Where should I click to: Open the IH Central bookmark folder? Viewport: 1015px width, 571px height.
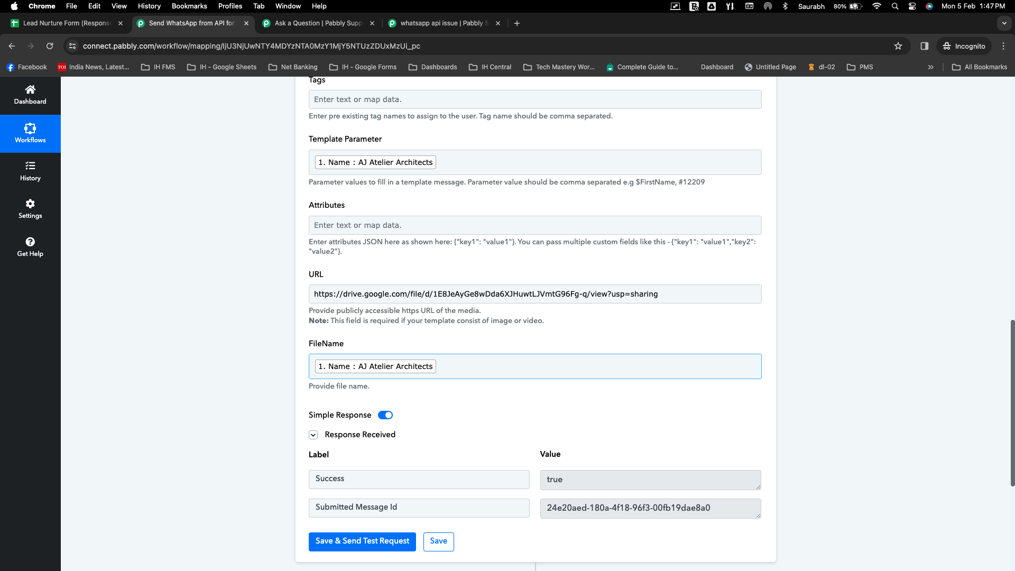(490, 67)
